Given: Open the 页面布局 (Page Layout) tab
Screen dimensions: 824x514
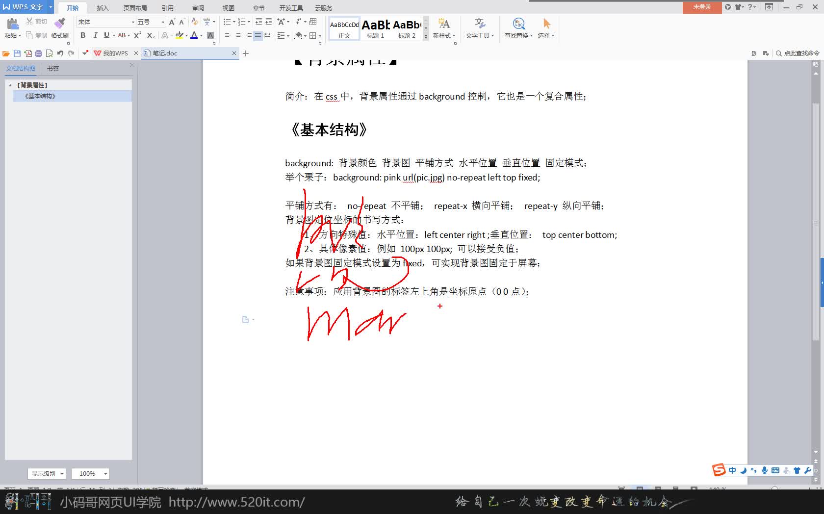Looking at the screenshot, I should coord(135,8).
